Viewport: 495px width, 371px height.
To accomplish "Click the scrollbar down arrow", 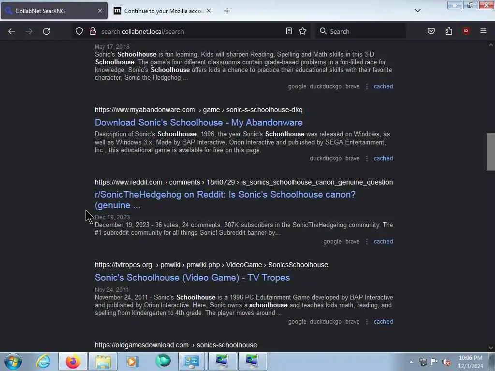I will point(491,348).
